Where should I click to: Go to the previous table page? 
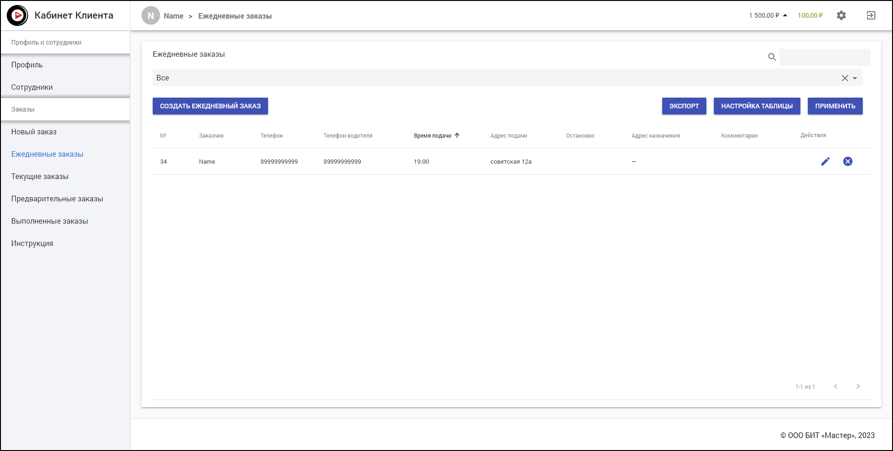click(x=835, y=386)
